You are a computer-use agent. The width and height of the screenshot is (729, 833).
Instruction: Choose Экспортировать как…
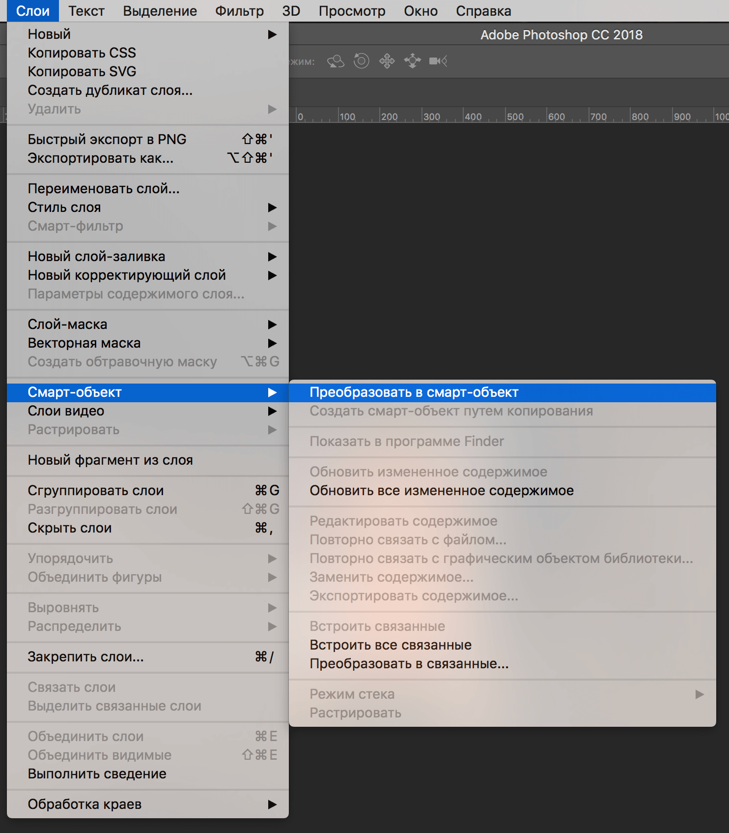[148, 158]
